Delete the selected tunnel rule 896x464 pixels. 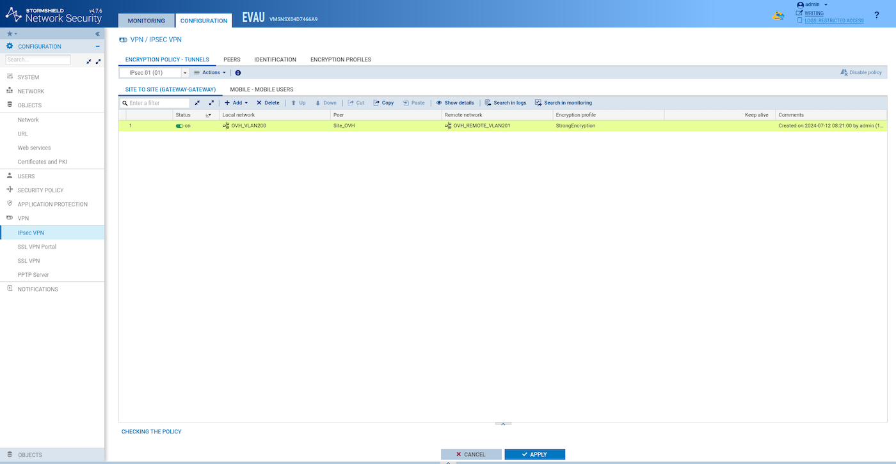click(268, 103)
